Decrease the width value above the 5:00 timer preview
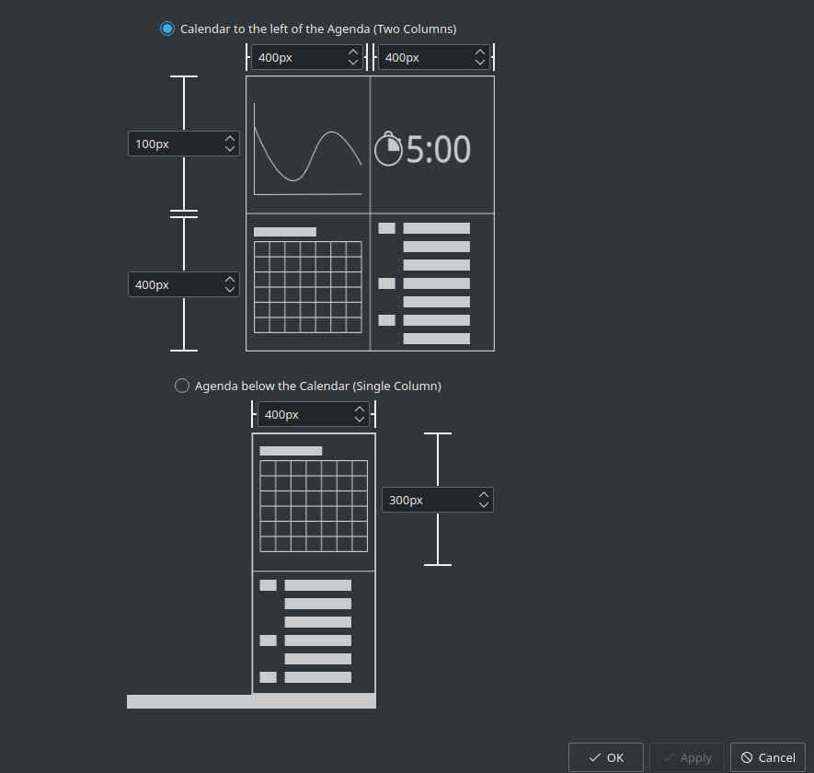The image size is (814, 773). [x=480, y=63]
